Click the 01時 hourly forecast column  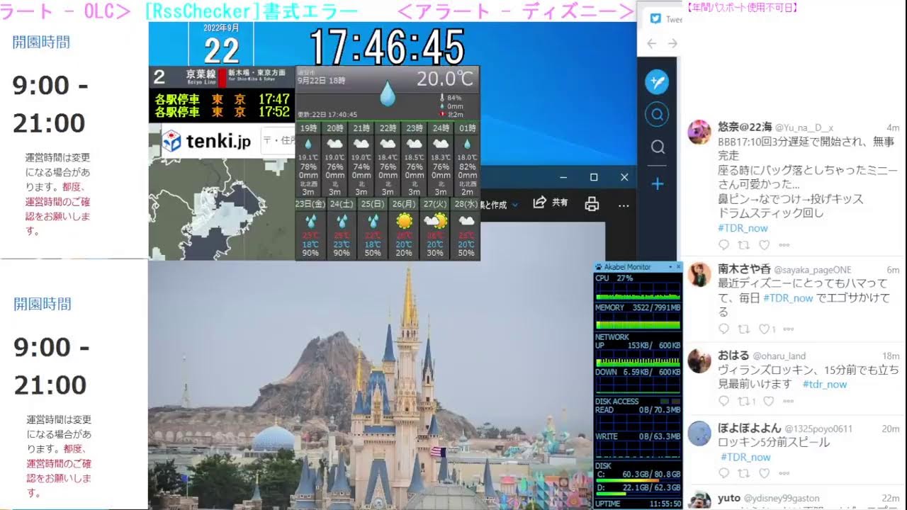click(x=467, y=159)
